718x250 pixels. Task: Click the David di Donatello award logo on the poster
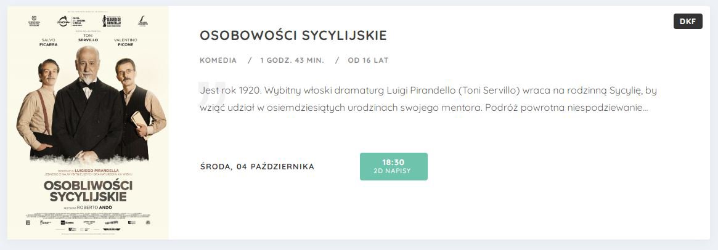tap(112, 20)
